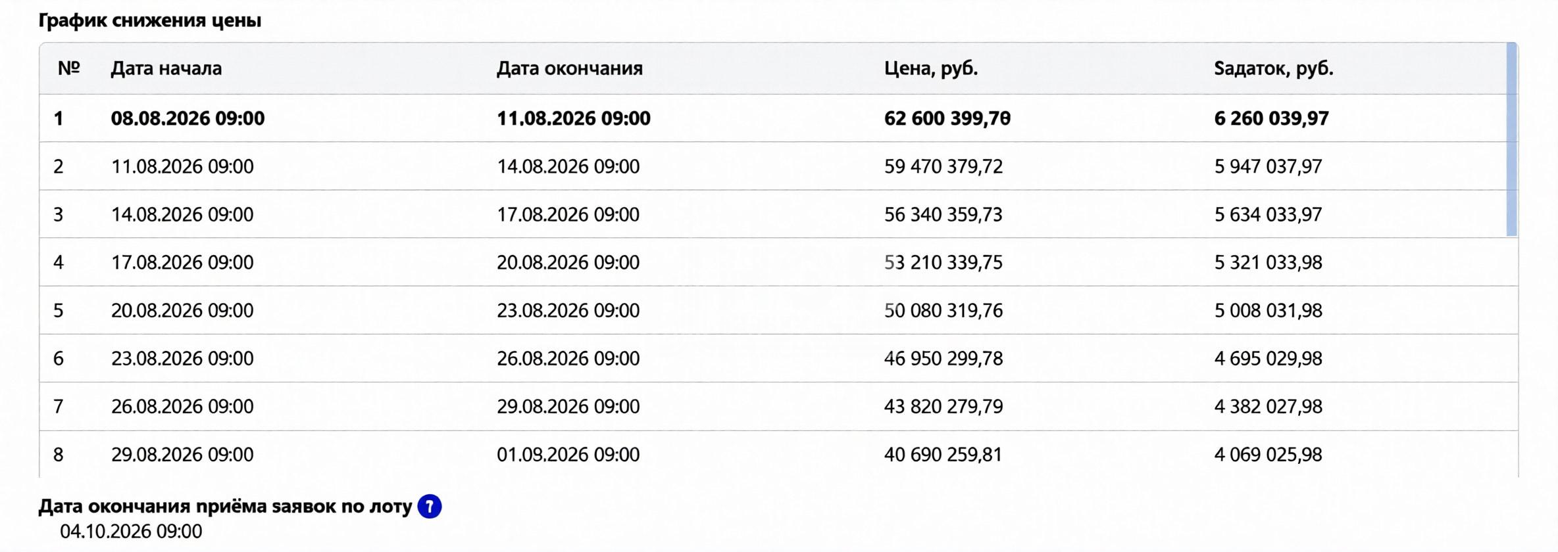Click the 'Дата окончания приёма заявок по лоту' label
The height and width of the screenshot is (552, 1558).
click(x=225, y=506)
